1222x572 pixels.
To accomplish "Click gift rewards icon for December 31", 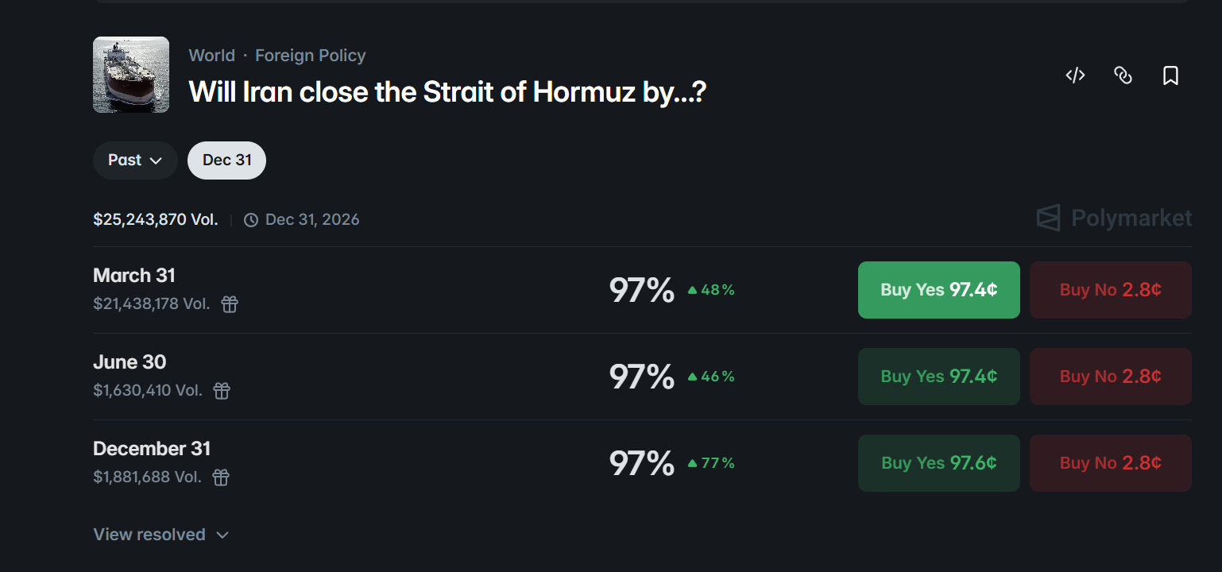I will point(221,477).
